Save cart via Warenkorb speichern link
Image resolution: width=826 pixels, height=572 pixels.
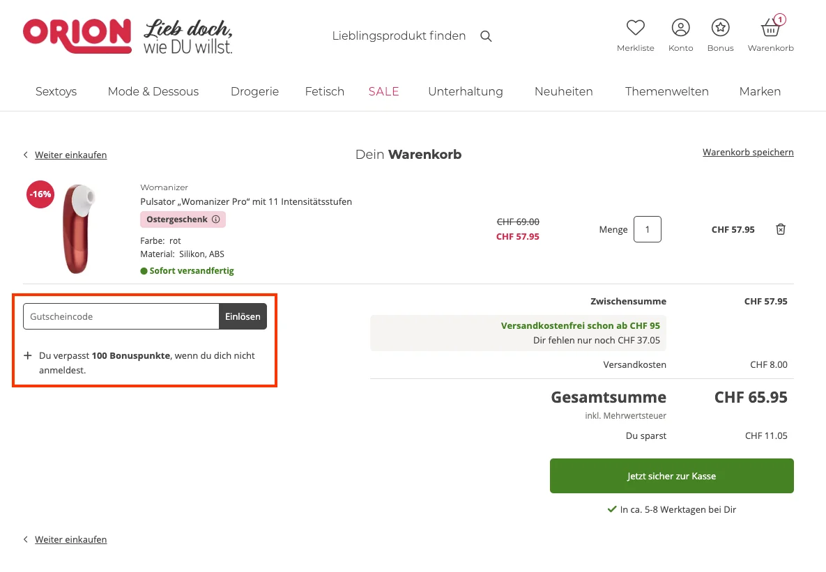click(x=748, y=152)
